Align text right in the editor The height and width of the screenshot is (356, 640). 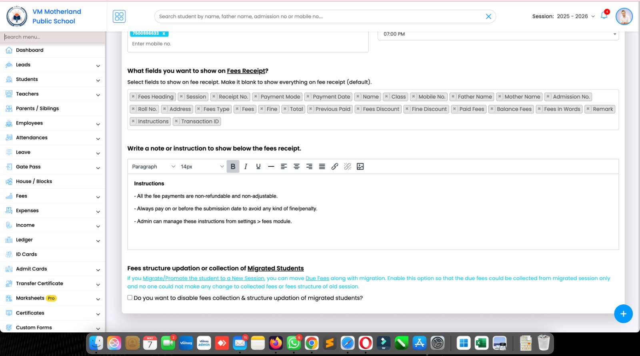pos(309,166)
